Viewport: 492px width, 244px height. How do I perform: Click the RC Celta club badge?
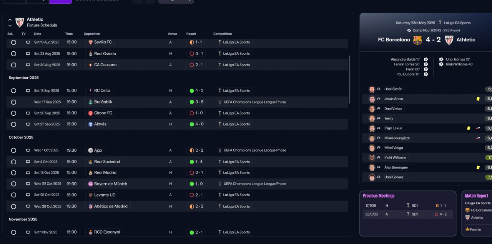tap(90, 91)
